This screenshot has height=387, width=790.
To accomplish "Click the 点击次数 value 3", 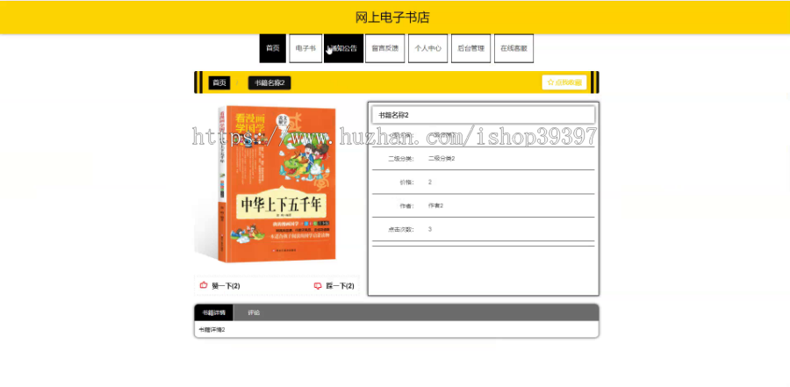I will click(430, 229).
